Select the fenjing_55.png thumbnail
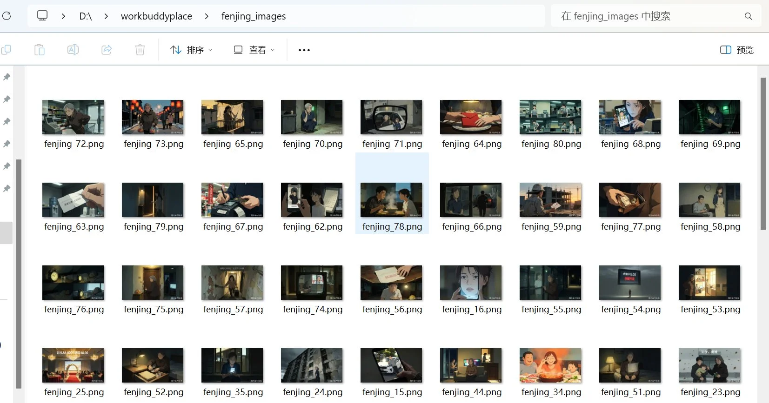This screenshot has width=769, height=403. tap(551, 283)
